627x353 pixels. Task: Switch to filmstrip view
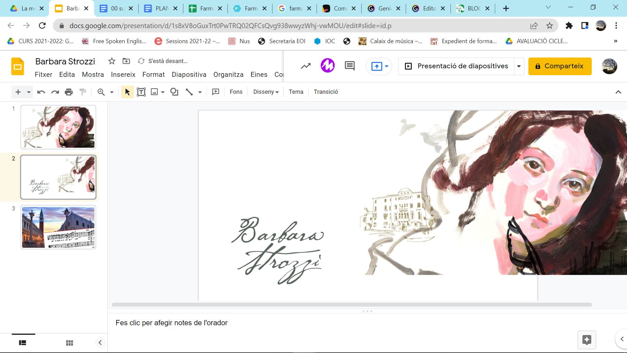23,343
